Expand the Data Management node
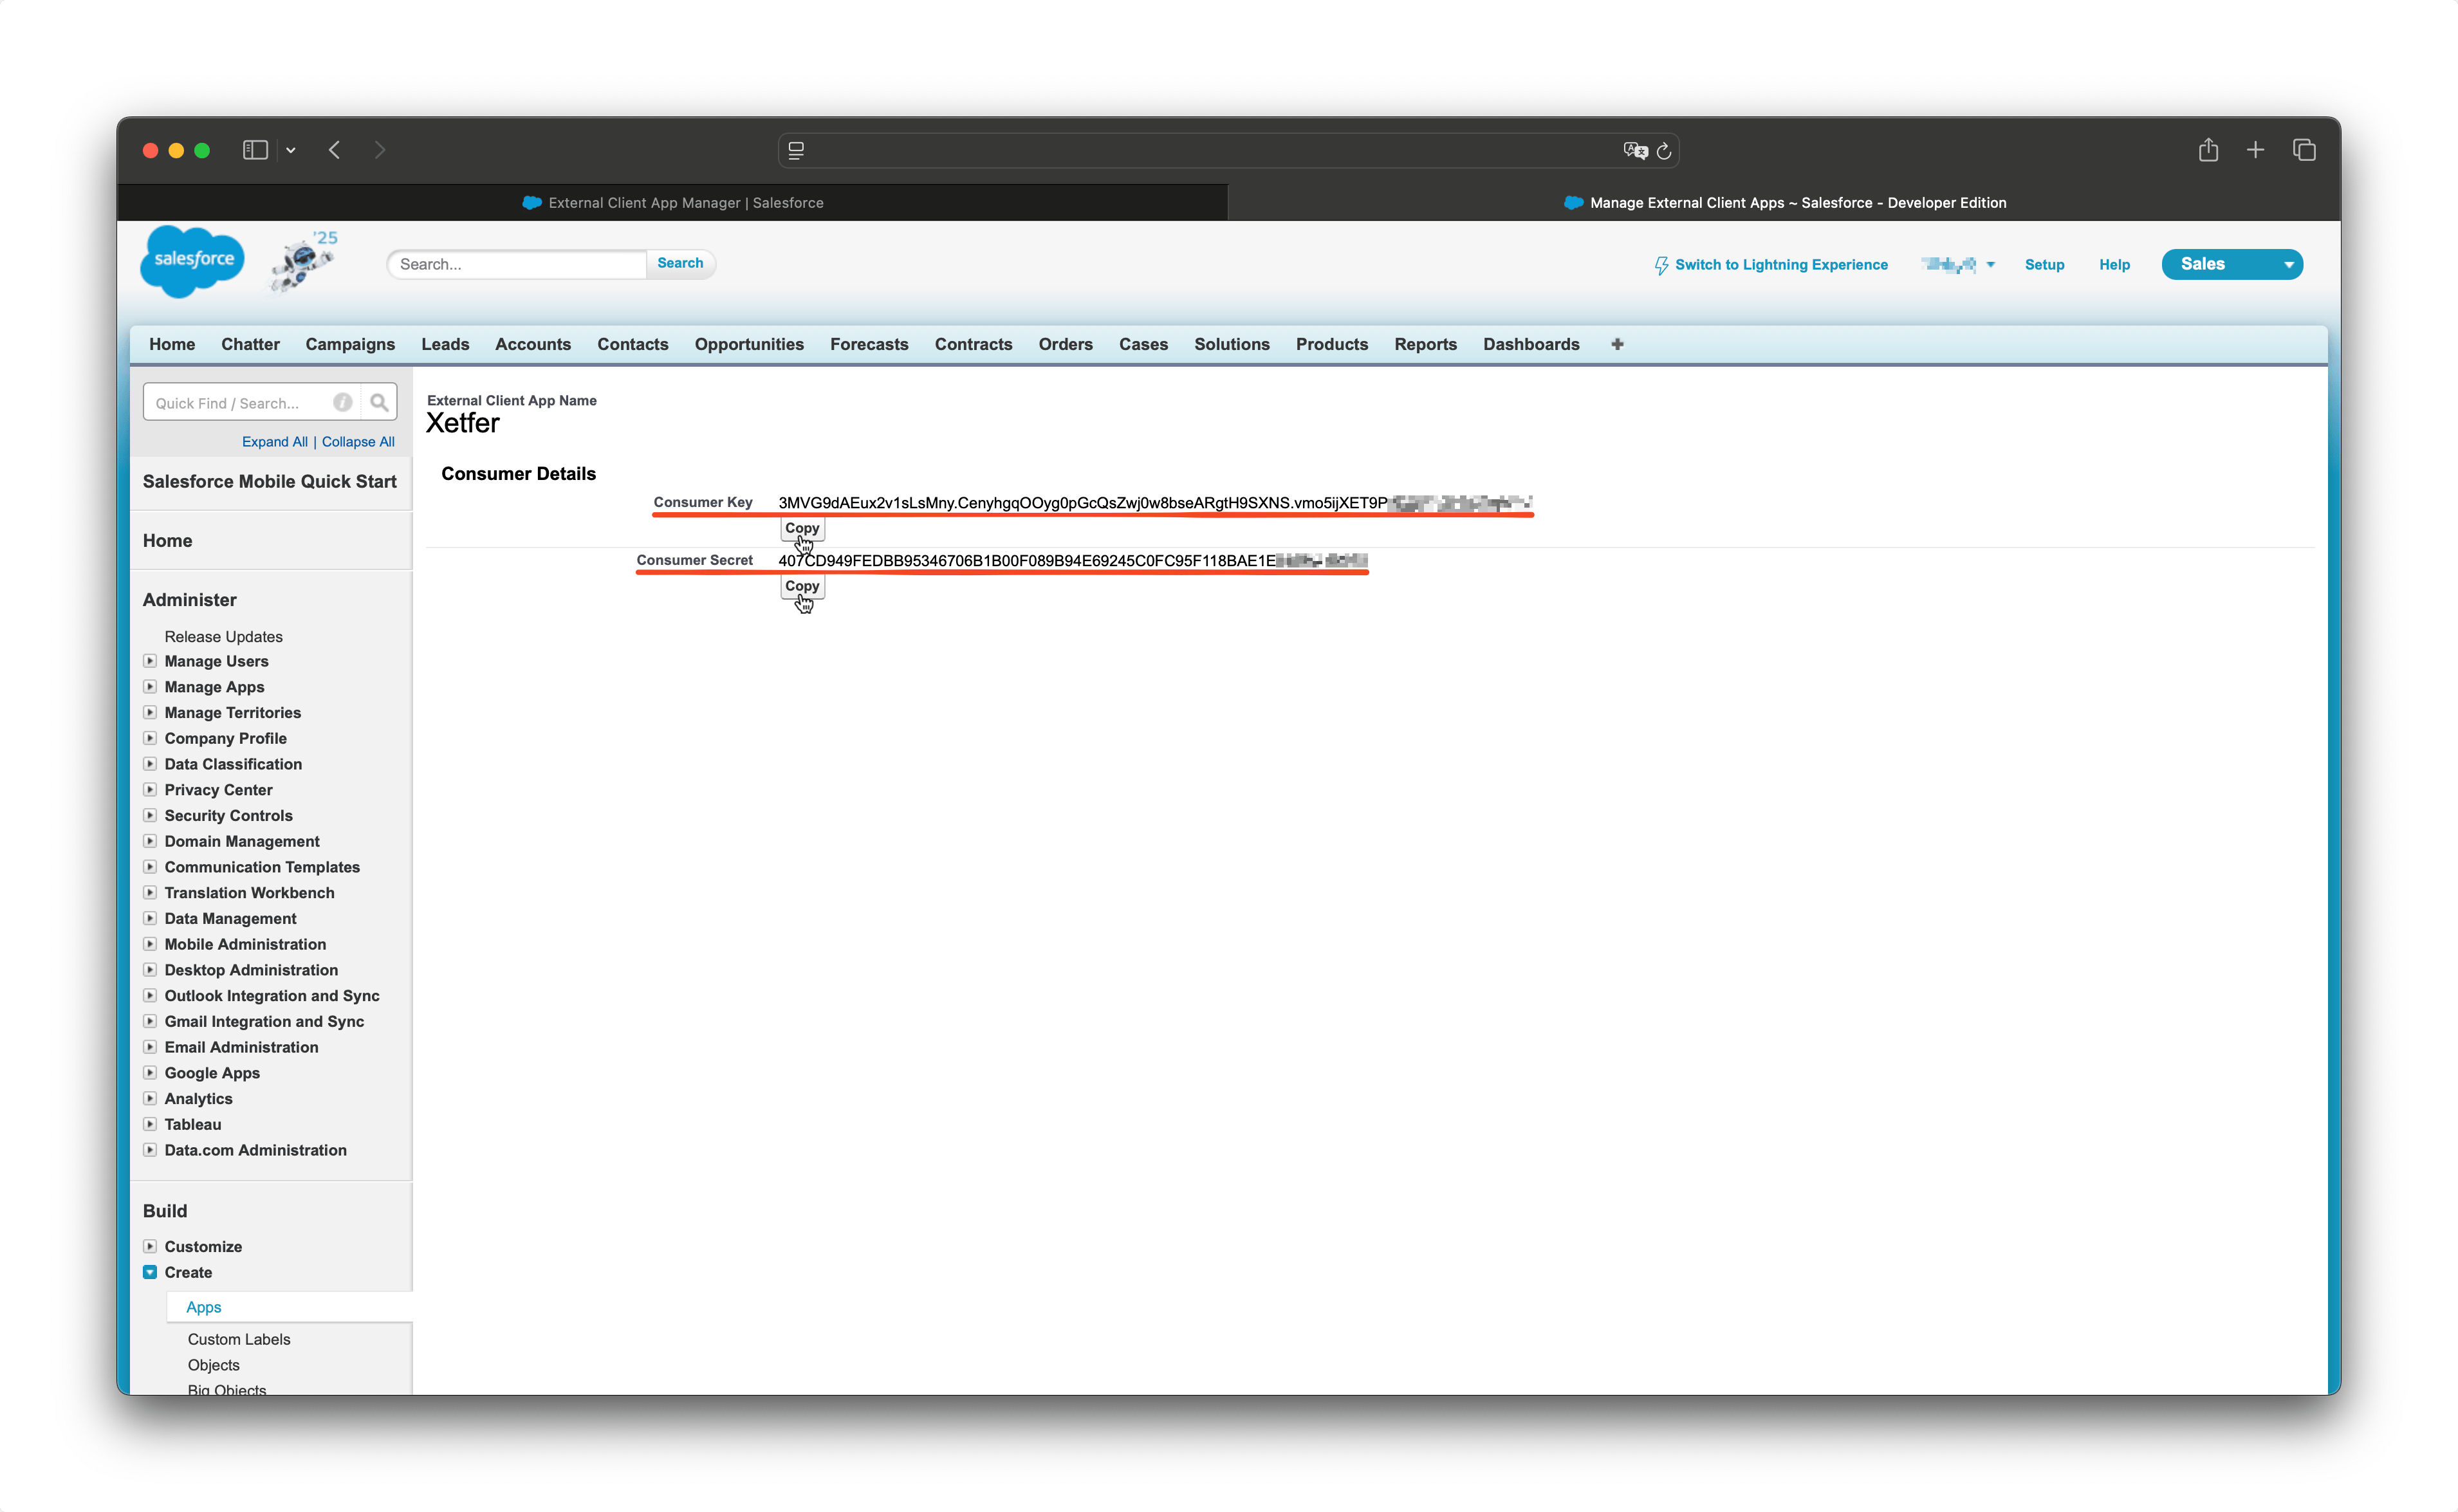2458x1512 pixels. [150, 918]
